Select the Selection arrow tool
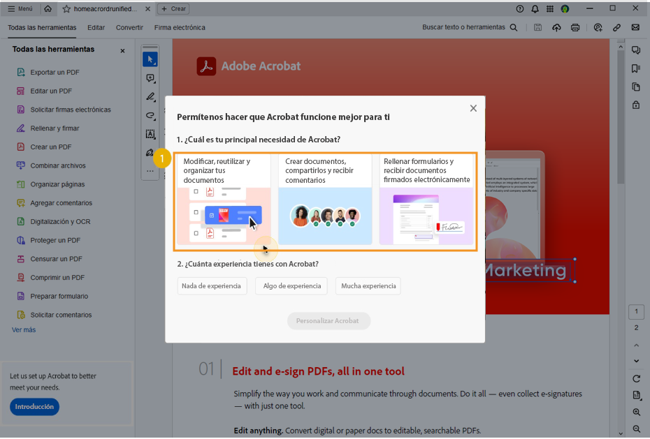This screenshot has width=650, height=439. click(150, 59)
